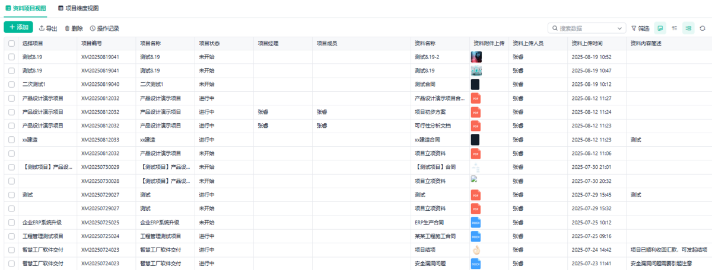
Task: Click project number XM20250812033
Action: (x=100, y=140)
